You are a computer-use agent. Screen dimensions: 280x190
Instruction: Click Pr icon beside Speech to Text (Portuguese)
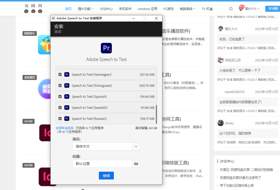(67, 85)
